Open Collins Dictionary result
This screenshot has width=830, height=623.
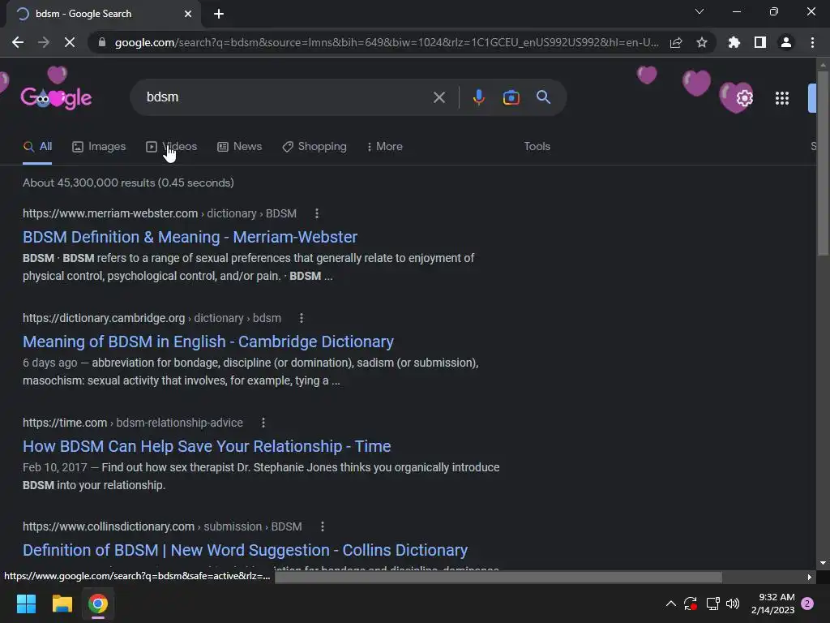coord(245,551)
